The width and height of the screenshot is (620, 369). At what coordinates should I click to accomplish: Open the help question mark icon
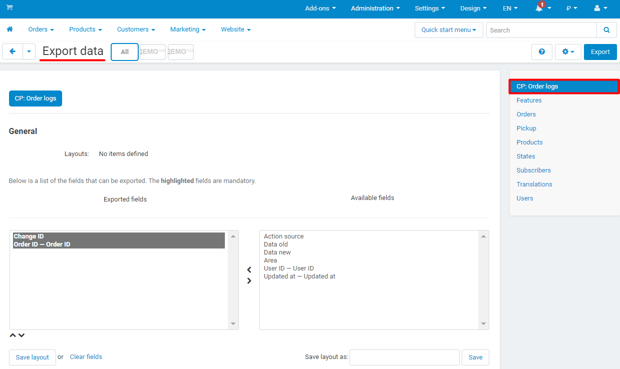click(x=542, y=52)
